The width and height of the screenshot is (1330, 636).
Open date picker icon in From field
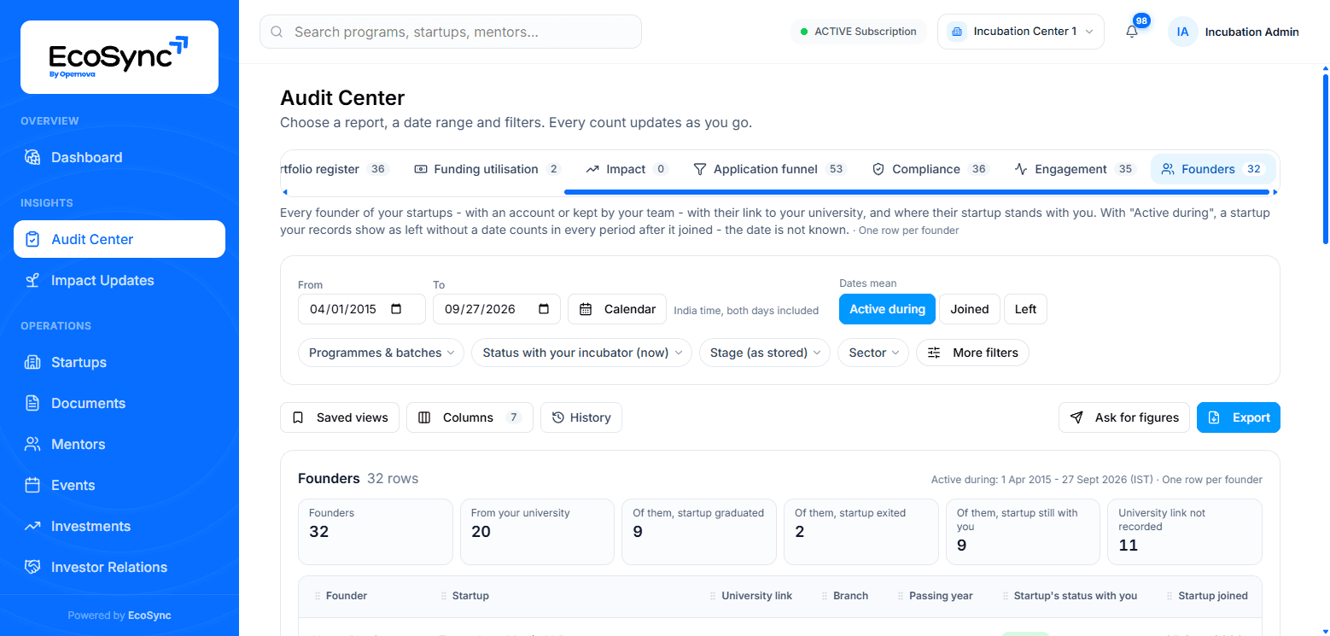point(396,309)
